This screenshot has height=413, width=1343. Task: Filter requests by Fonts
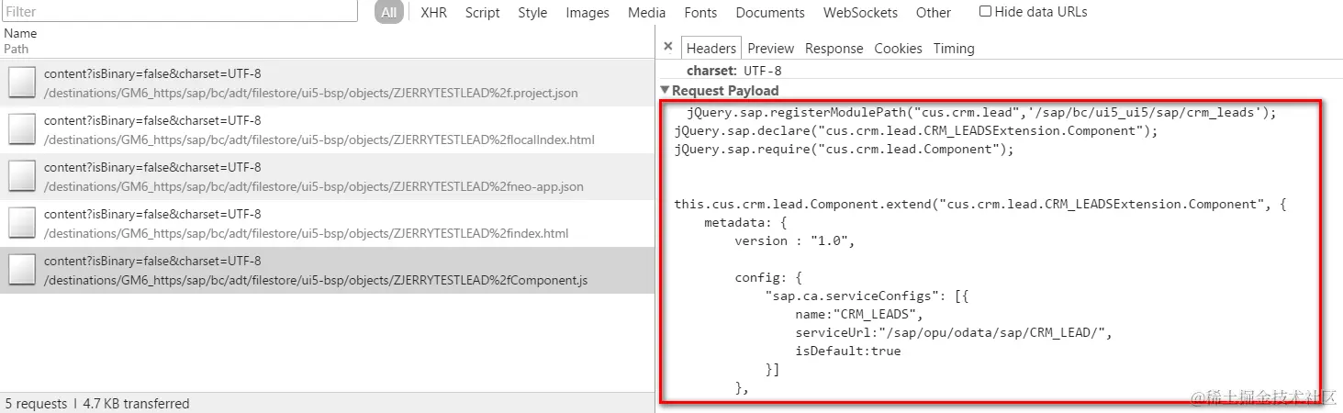coord(700,13)
